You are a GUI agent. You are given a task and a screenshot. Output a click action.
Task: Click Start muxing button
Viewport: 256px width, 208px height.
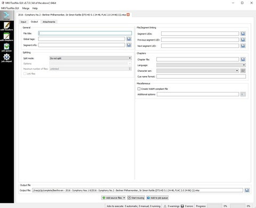tap(136, 198)
